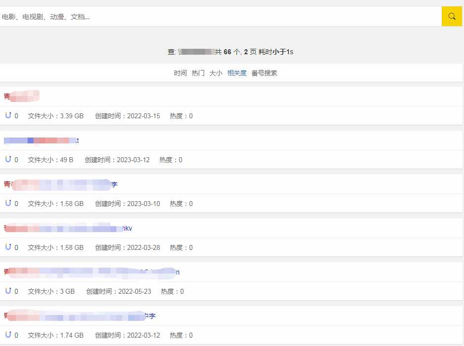Screen dimensions: 464x346
Task: Focus the search input field
Action: pos(221,16)
